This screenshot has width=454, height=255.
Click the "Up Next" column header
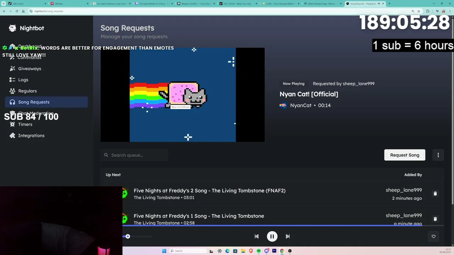click(113, 175)
